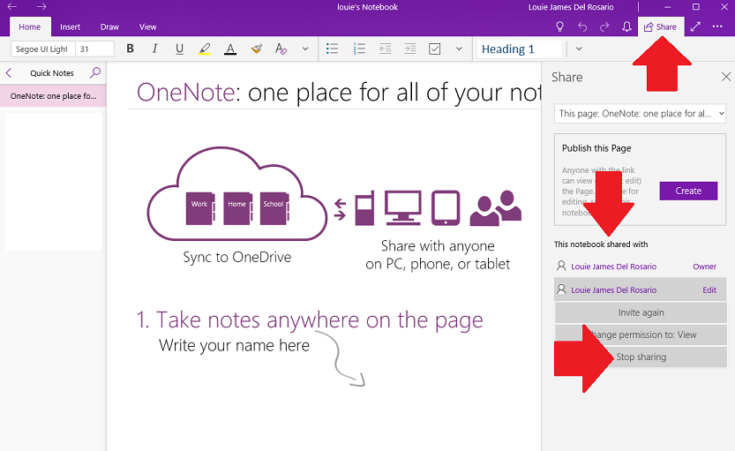Click the Share with anyone caption
The height and width of the screenshot is (451, 735).
[x=438, y=255]
